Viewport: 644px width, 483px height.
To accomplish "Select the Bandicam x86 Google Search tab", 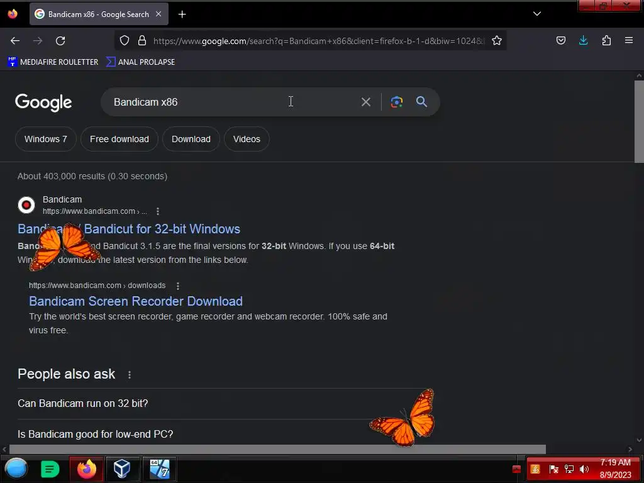I will click(99, 14).
